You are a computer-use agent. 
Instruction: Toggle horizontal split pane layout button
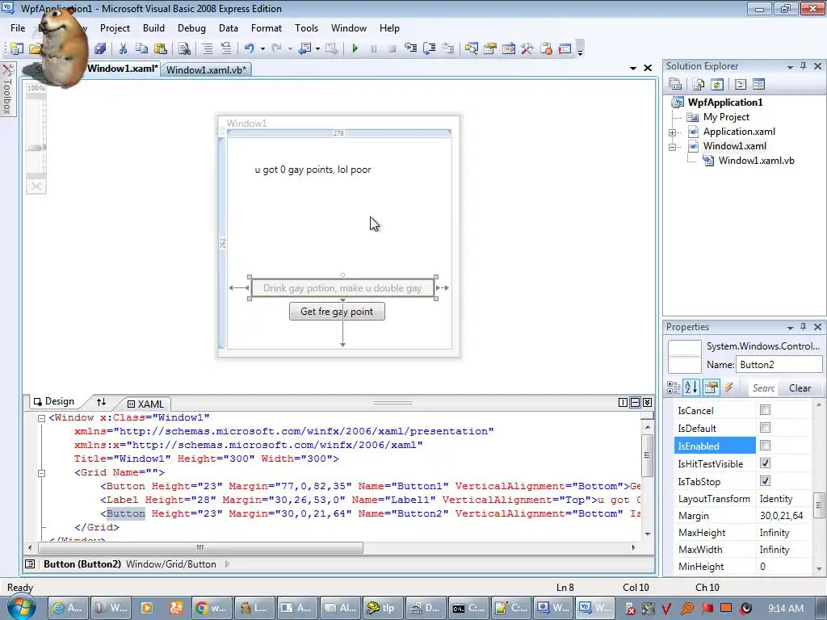(635, 403)
